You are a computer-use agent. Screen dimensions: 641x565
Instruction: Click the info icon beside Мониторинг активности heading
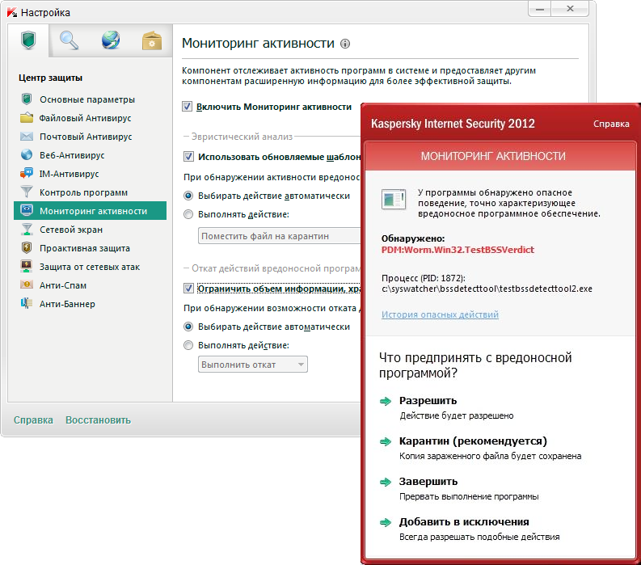pos(345,44)
